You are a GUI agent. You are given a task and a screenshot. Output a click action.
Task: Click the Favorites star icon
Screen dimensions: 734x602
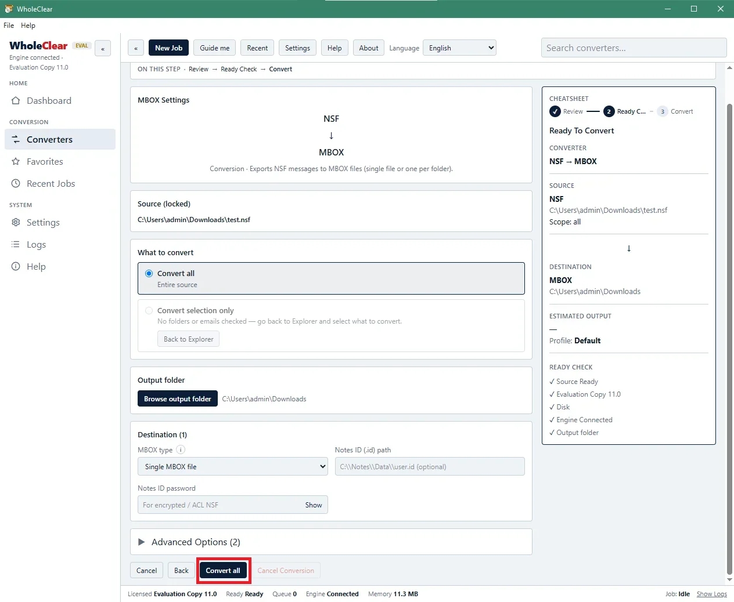16,161
